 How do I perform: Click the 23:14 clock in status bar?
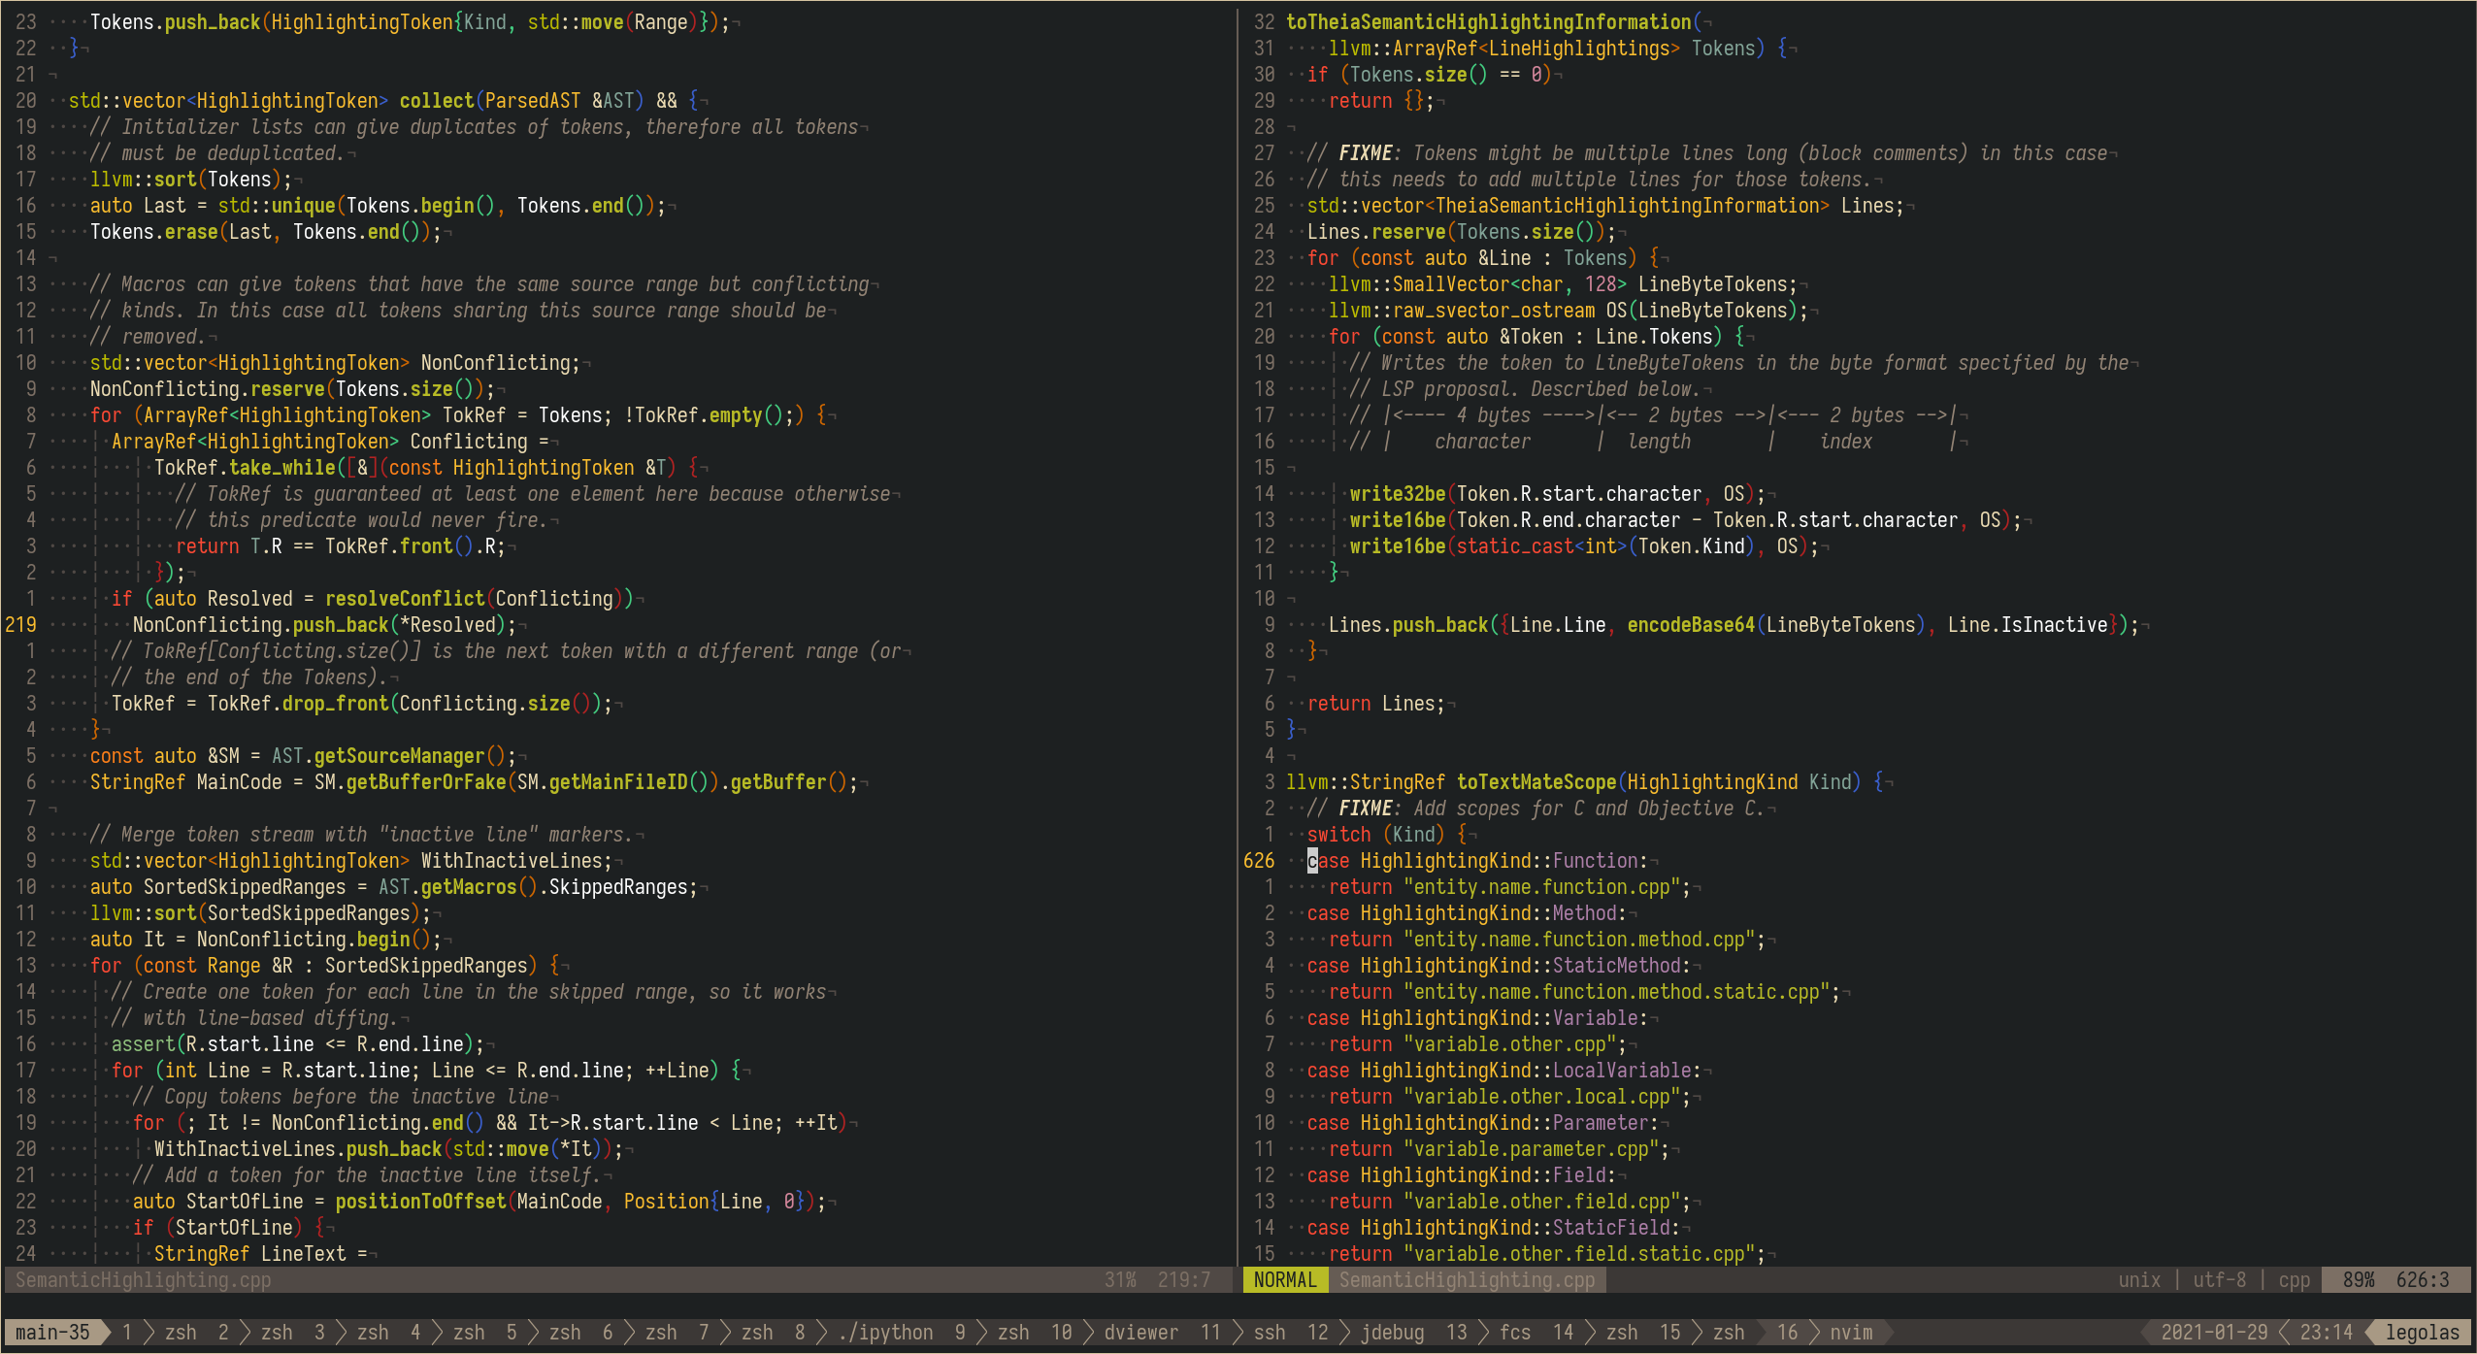2326,1332
